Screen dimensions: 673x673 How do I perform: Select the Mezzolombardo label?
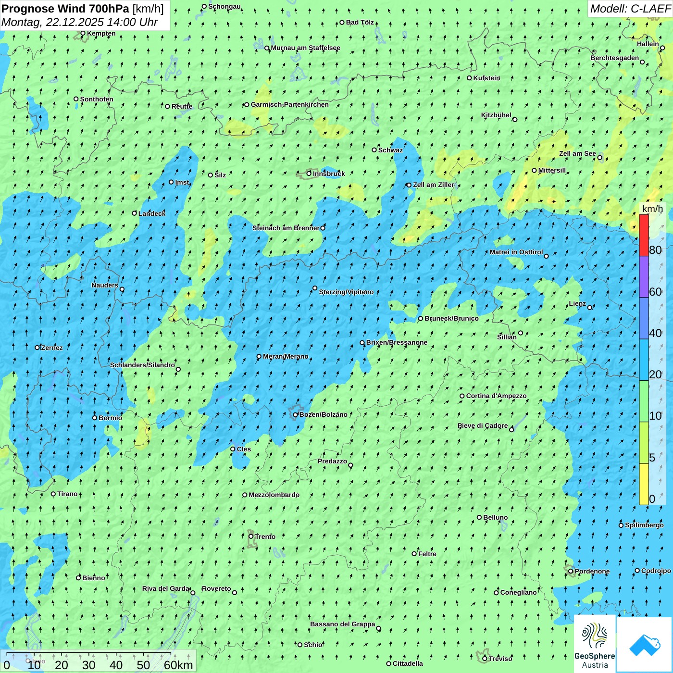(274, 495)
